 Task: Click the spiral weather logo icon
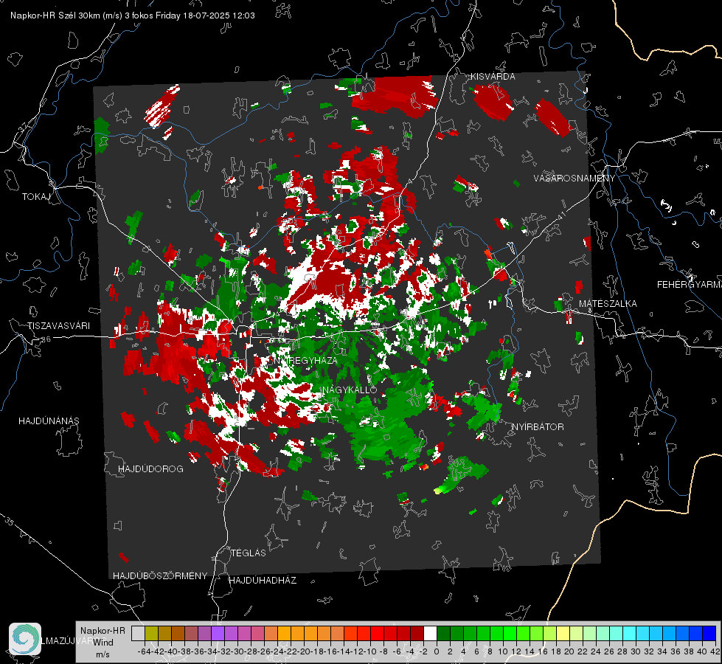(25, 639)
